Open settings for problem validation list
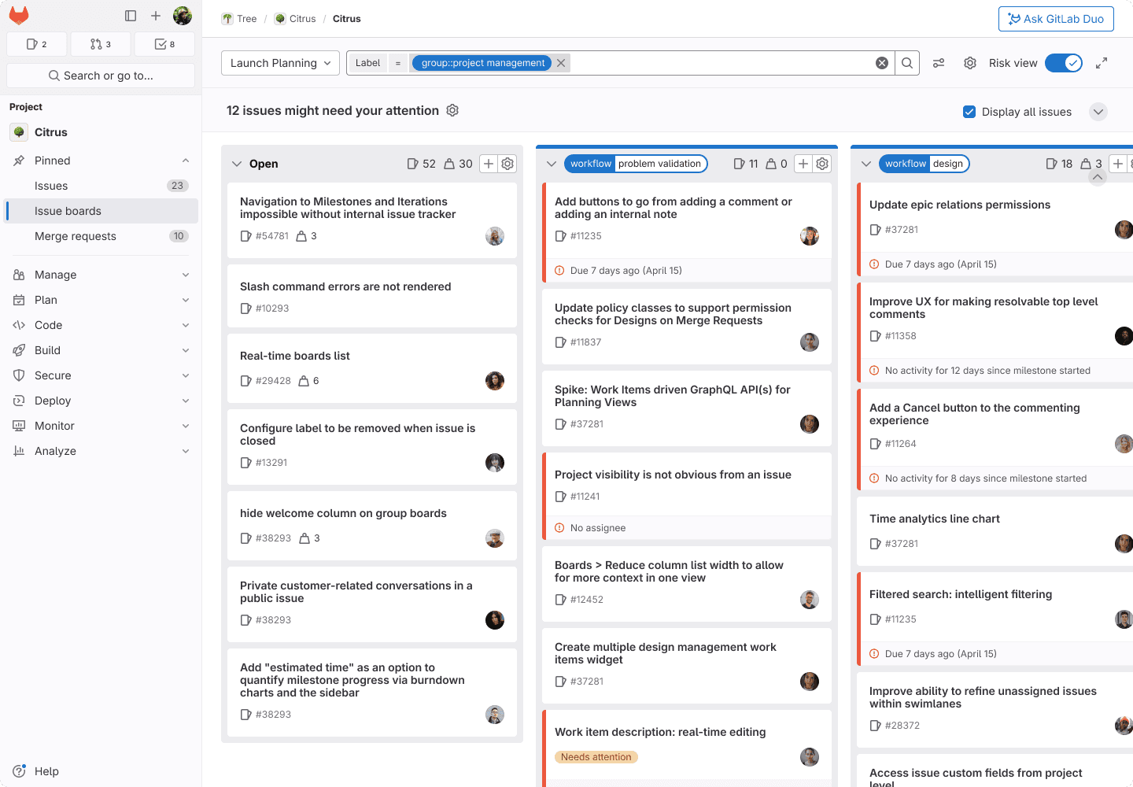 tap(823, 164)
